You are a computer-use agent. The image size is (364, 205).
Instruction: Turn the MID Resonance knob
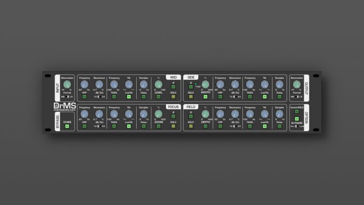(x=99, y=84)
